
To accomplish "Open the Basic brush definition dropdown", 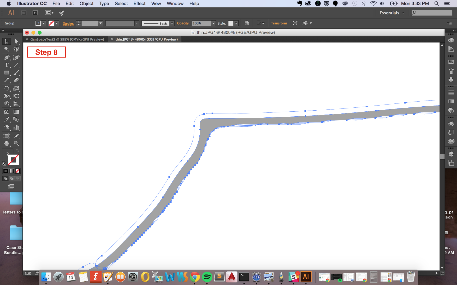I will [172, 23].
